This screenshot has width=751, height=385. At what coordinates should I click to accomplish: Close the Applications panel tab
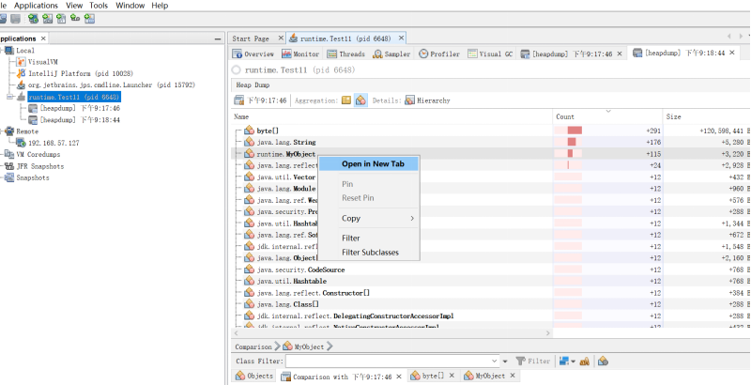tap(43, 38)
